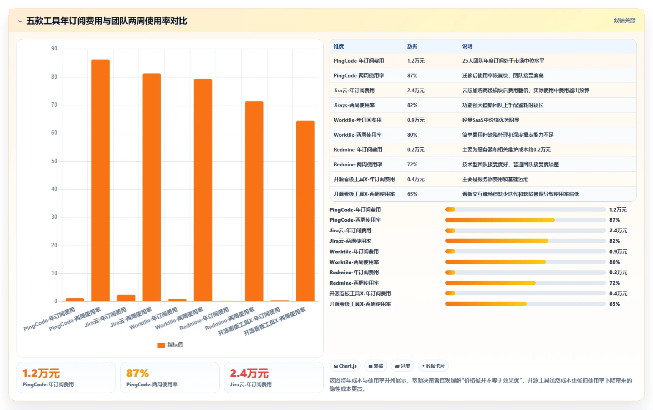
Task: Click the Worktile-年订阅费用 label in the progress list
Action: point(354,252)
